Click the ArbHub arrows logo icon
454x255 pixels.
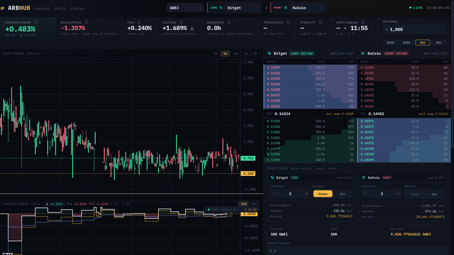tap(3, 8)
